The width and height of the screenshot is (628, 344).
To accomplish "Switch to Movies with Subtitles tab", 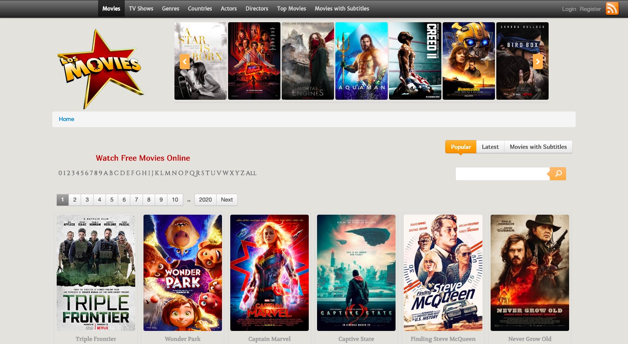I will click(x=538, y=147).
